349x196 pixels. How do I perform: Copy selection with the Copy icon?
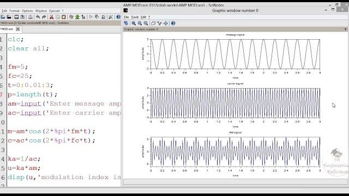point(58,17)
